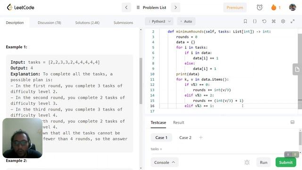Click 'for k, v in data.items():' line
Viewport: 302px width, 170px height.
coord(202,79)
